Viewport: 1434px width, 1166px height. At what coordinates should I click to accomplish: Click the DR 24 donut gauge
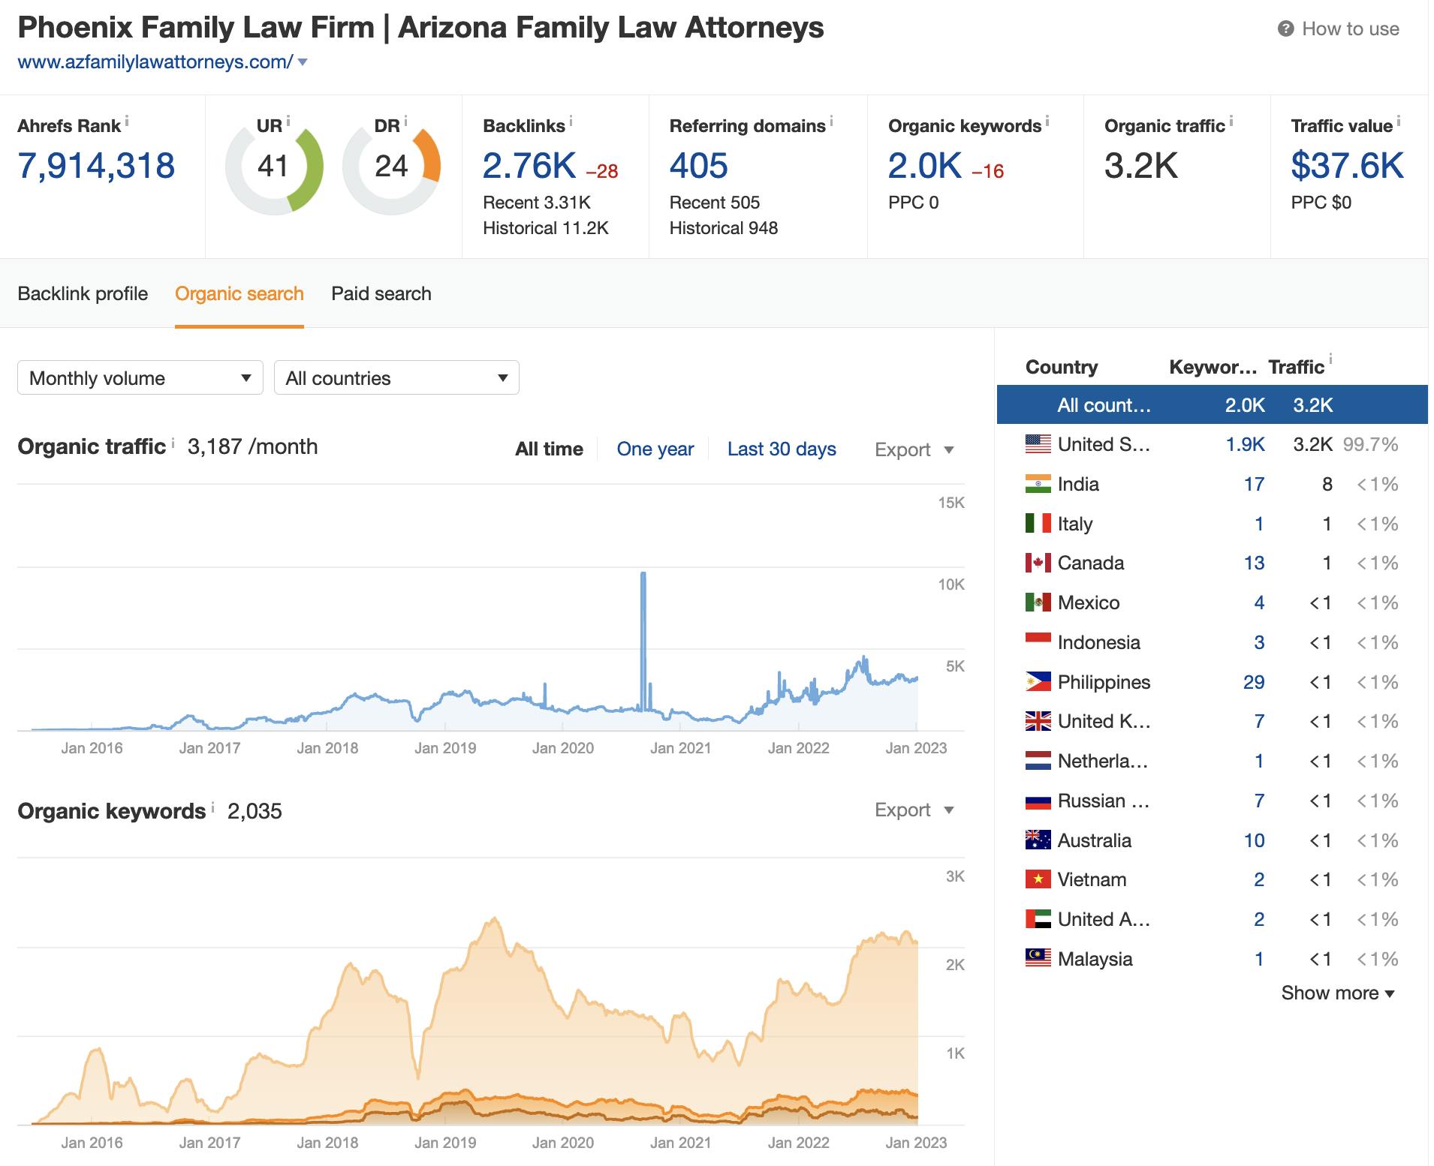click(391, 167)
